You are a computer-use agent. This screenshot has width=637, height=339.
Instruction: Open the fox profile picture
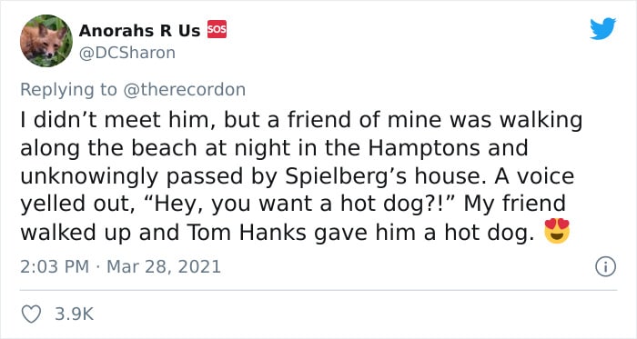pyautogui.click(x=46, y=41)
